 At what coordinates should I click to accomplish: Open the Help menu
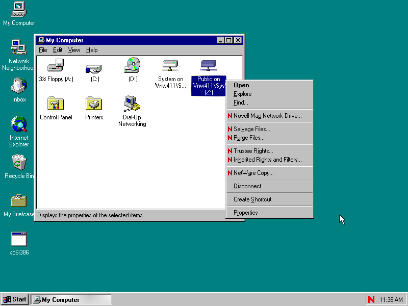point(92,50)
